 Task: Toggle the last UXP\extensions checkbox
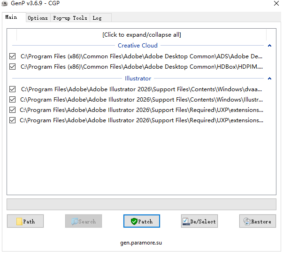(x=13, y=120)
